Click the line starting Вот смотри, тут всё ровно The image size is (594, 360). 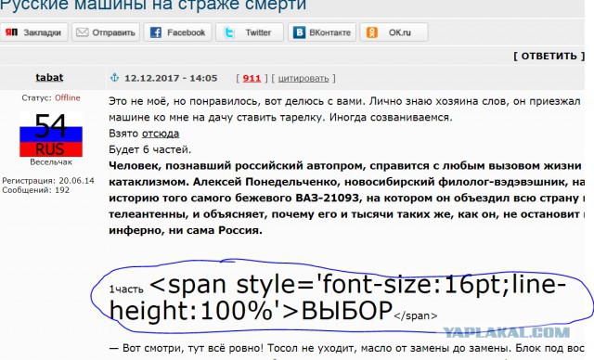click(x=346, y=348)
